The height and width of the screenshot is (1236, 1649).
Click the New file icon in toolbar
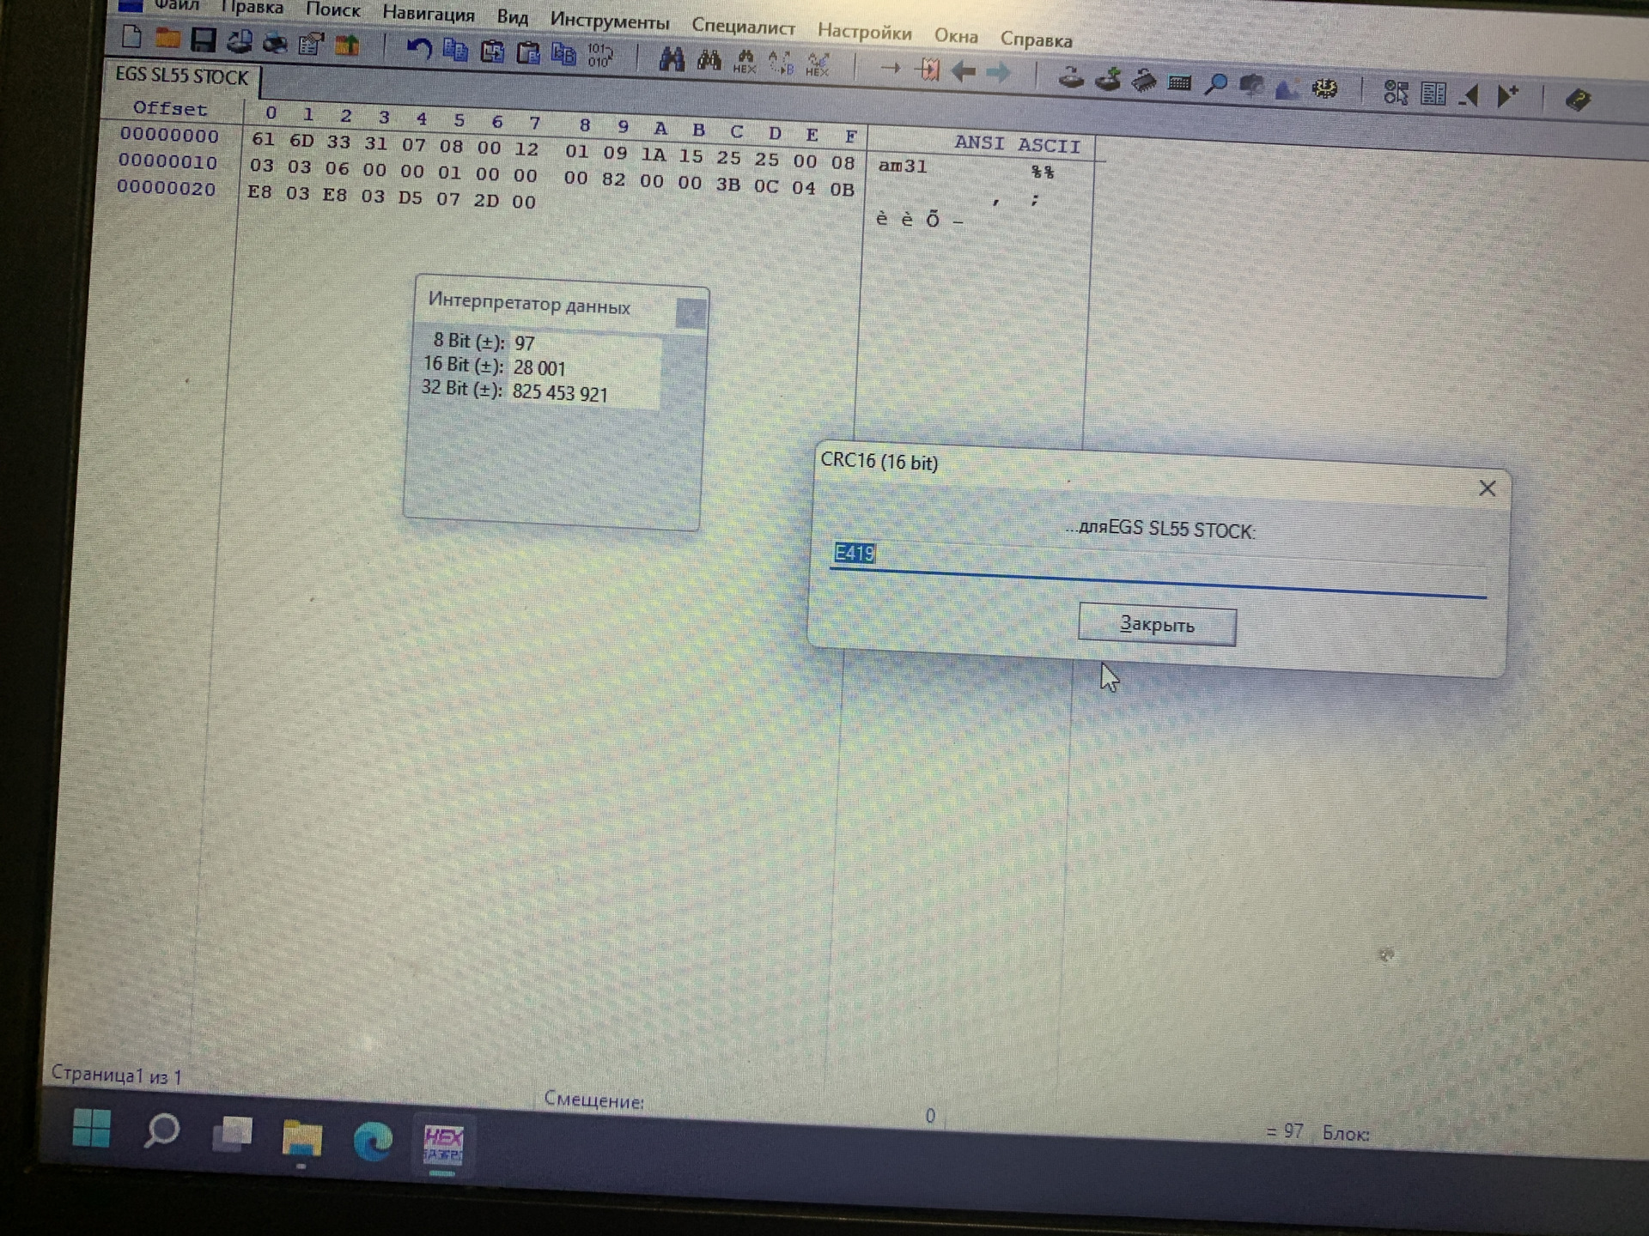coord(131,37)
